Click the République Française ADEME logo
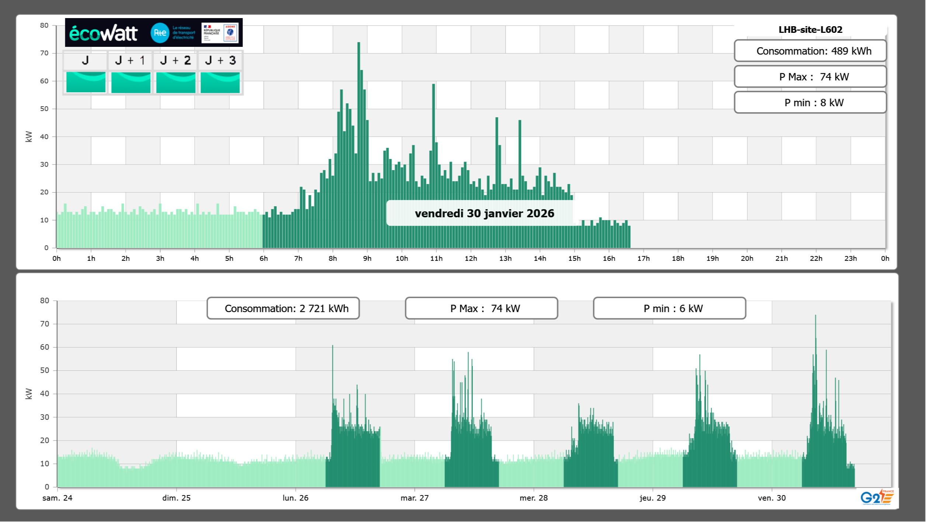The image size is (926, 522). [220, 33]
